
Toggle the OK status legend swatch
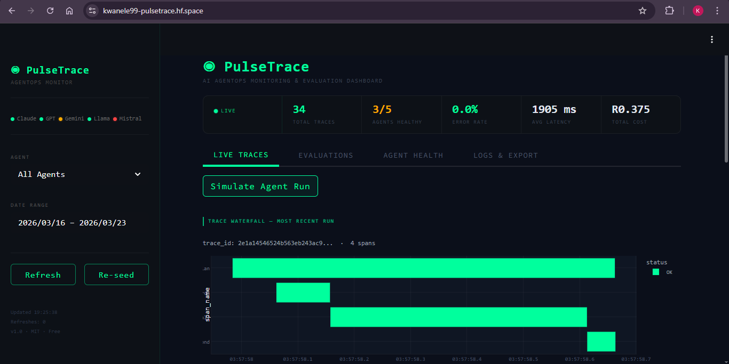656,272
